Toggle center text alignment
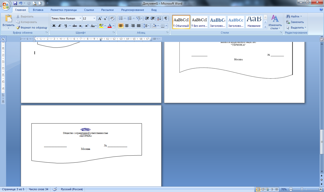 pos(127,26)
